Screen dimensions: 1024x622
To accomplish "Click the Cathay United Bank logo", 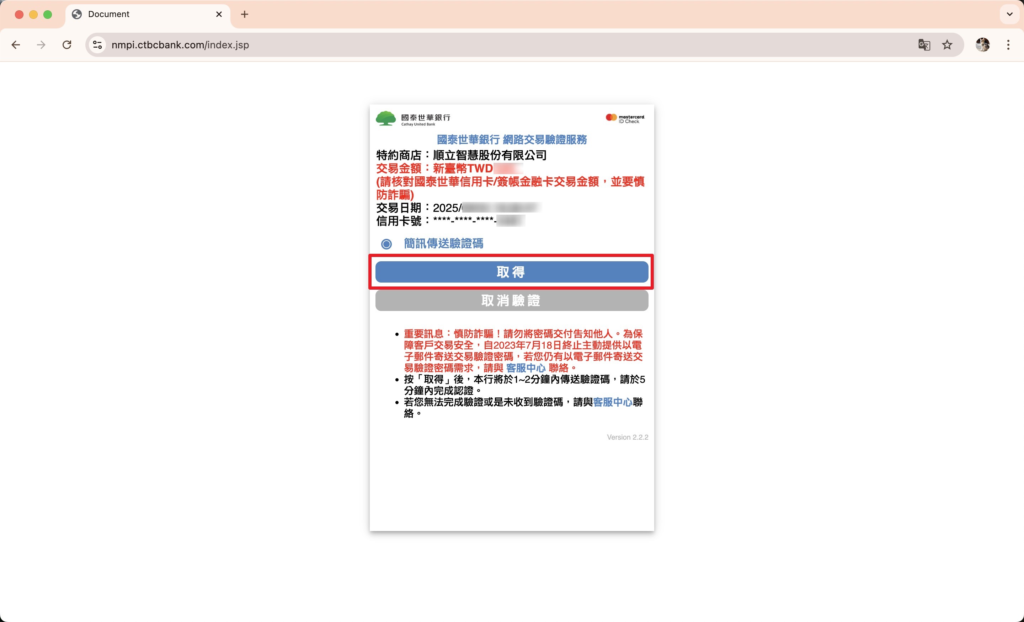I will pos(413,118).
